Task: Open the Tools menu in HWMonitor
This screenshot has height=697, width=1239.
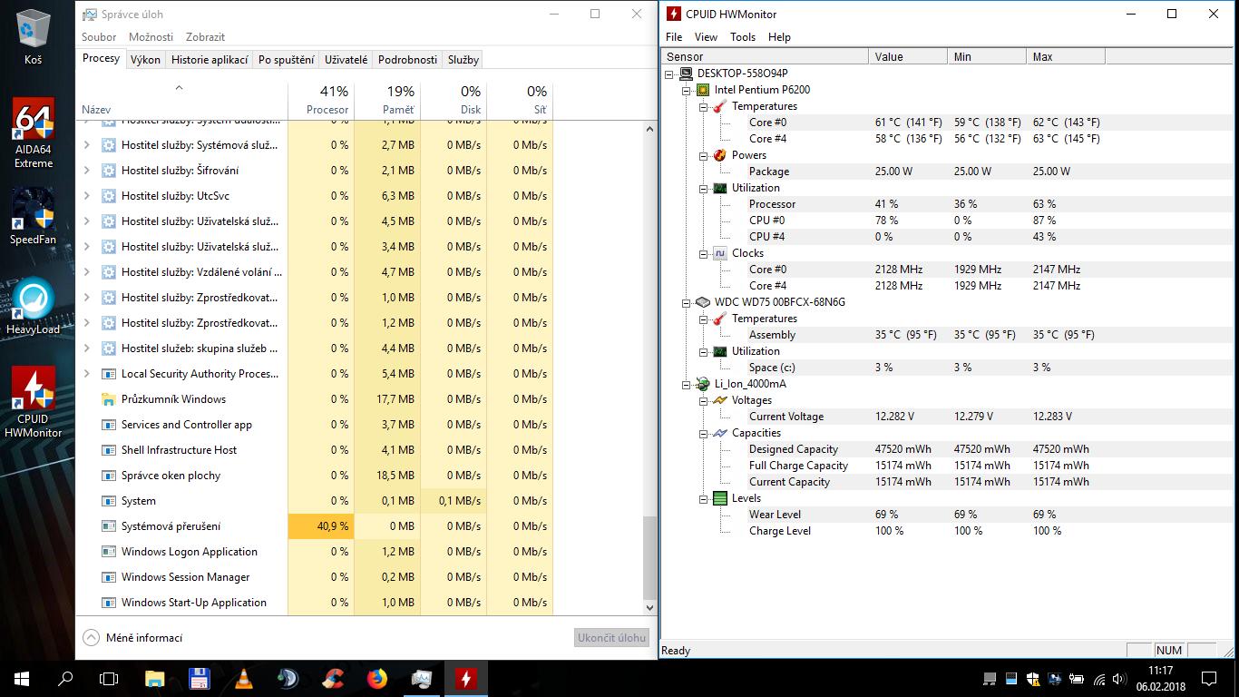Action: pos(743,37)
